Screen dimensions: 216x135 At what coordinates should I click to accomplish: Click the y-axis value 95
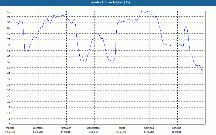(x=9, y=17)
